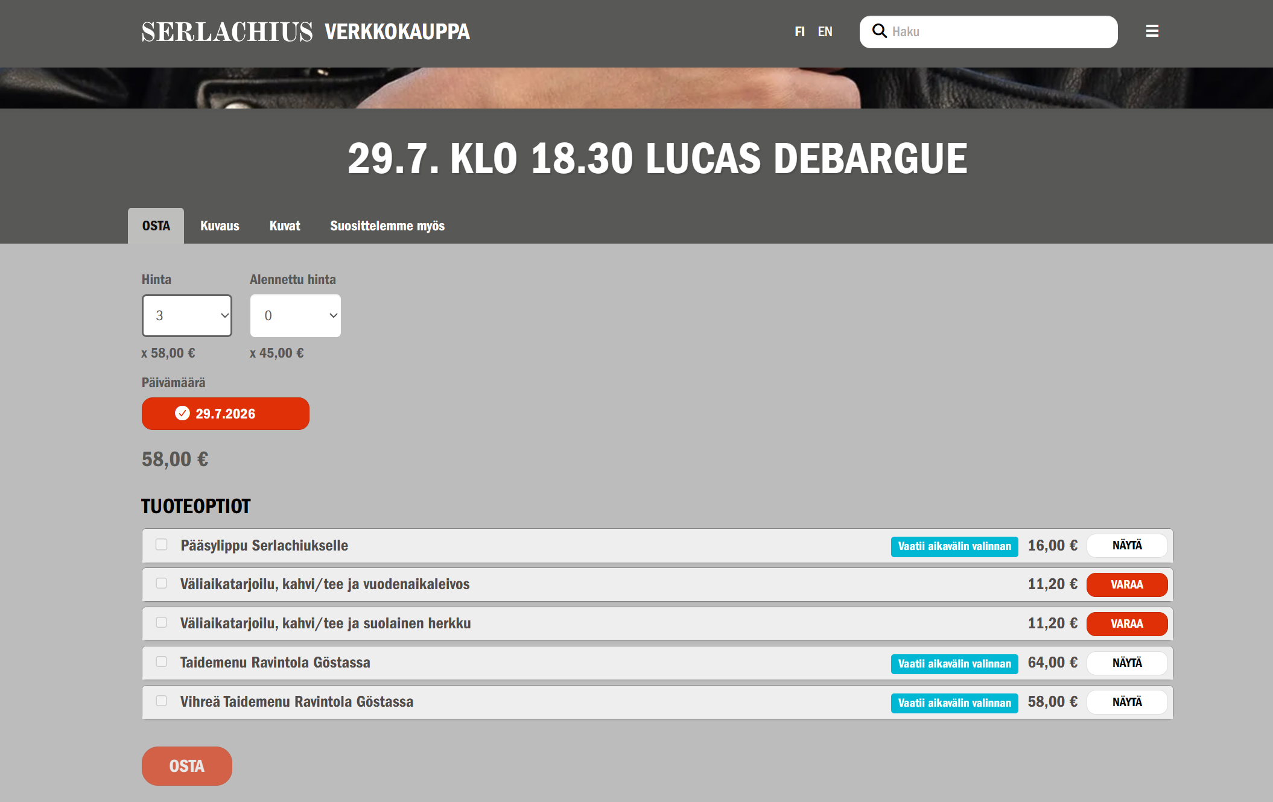Image resolution: width=1273 pixels, height=802 pixels.
Task: Click the Serlachius logo
Action: pos(227,32)
